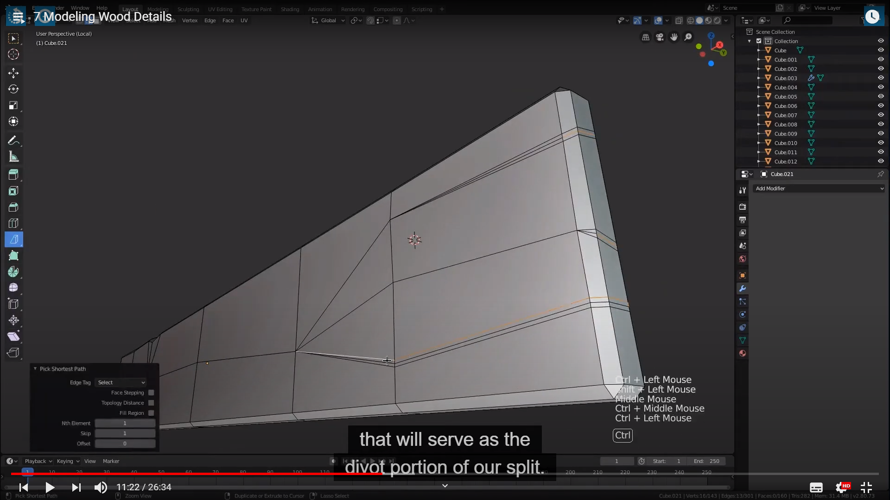Viewport: 890px width, 500px height.
Task: Click the Nth Element value field
Action: [125, 423]
